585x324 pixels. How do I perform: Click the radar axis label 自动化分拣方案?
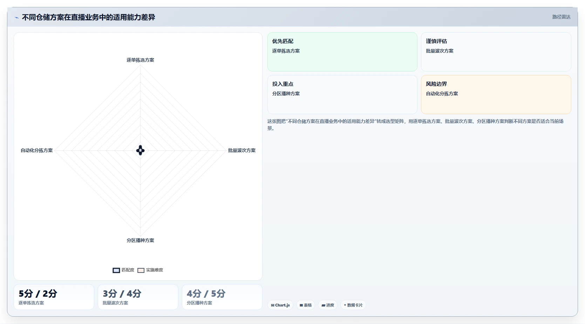tap(36, 150)
